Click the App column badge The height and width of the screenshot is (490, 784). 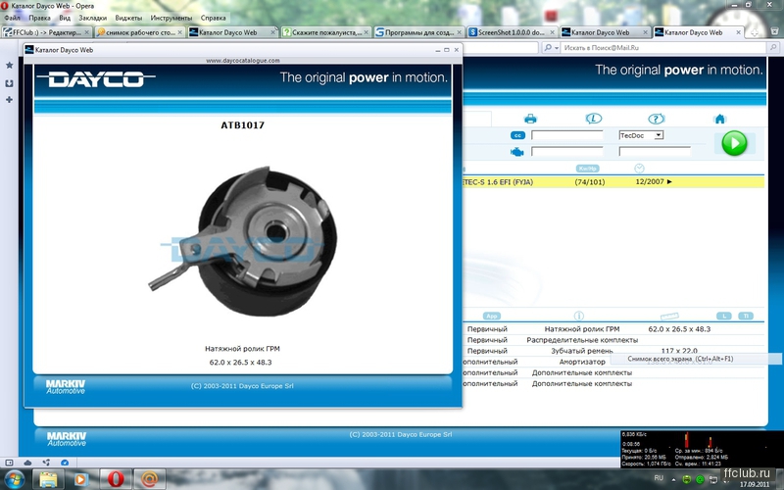(x=492, y=316)
